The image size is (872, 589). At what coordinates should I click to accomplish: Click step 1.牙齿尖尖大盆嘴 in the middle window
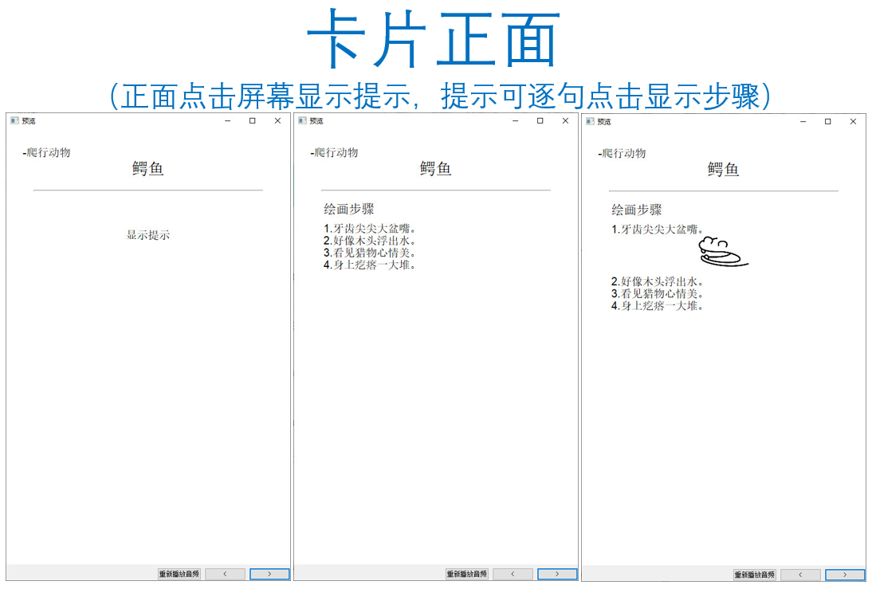click(370, 229)
